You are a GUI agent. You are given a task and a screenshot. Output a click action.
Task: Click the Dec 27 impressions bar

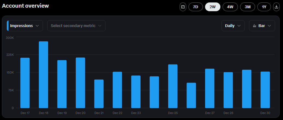tap(210, 88)
